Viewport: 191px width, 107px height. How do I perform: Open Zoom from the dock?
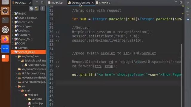(5, 48)
